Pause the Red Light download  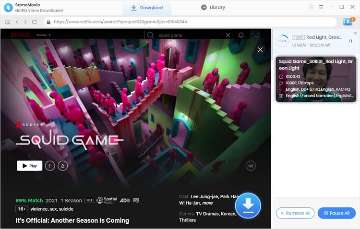tap(350, 41)
